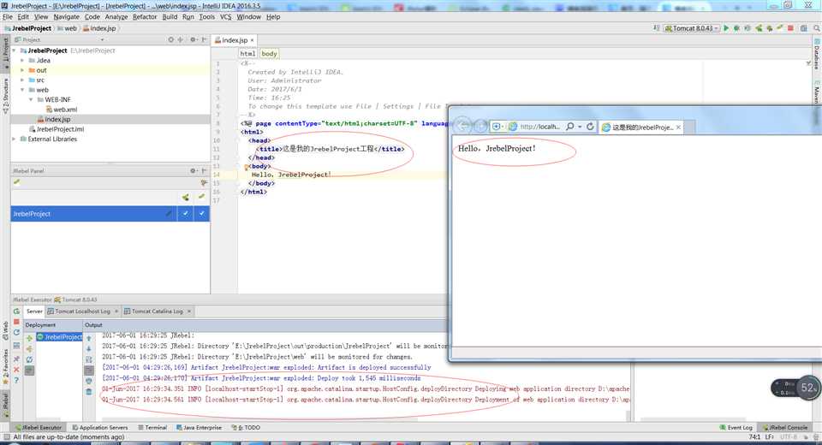This screenshot has width=822, height=445.
Task: Expand the .idea folder
Action: tap(22, 61)
